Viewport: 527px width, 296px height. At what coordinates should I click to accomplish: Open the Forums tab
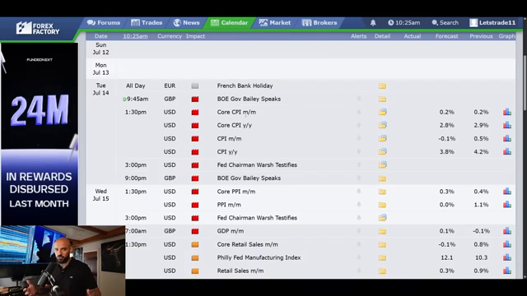click(x=104, y=23)
